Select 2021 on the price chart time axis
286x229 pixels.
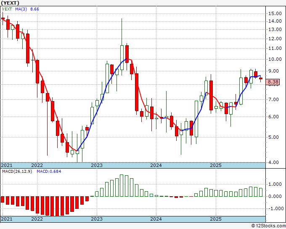[x=7, y=165]
